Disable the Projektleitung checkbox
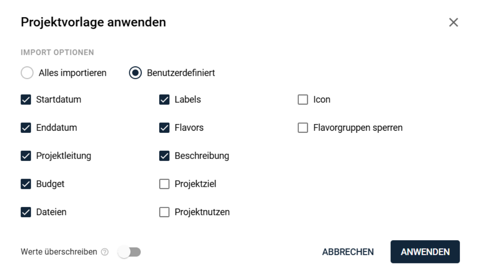 click(26, 156)
